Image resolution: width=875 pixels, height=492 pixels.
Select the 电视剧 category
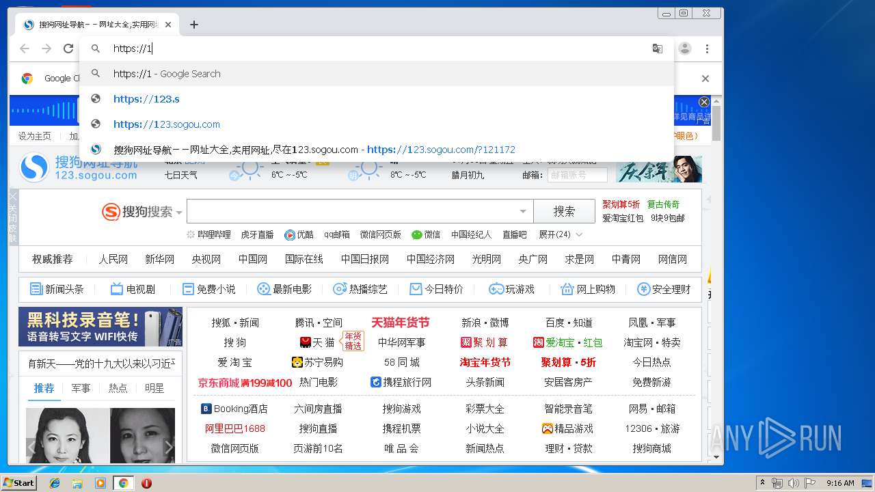(133, 289)
